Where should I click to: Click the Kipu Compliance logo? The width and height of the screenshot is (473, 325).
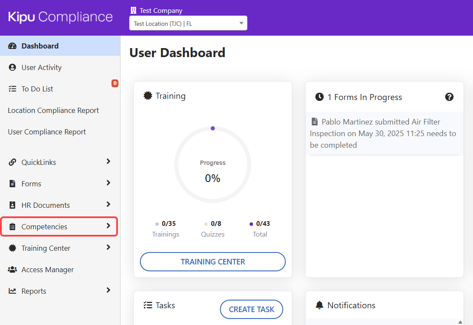61,17
